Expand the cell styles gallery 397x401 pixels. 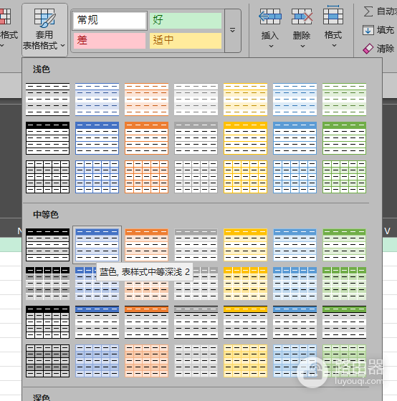pos(232,31)
